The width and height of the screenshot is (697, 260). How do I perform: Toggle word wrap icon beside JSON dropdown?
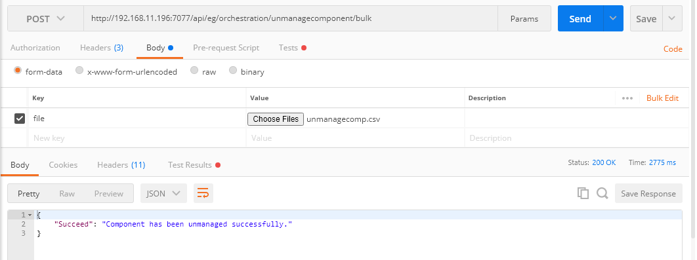click(203, 193)
